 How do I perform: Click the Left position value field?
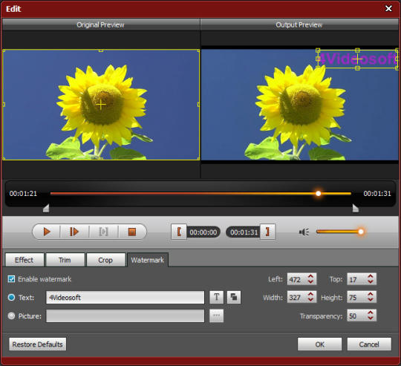click(297, 279)
